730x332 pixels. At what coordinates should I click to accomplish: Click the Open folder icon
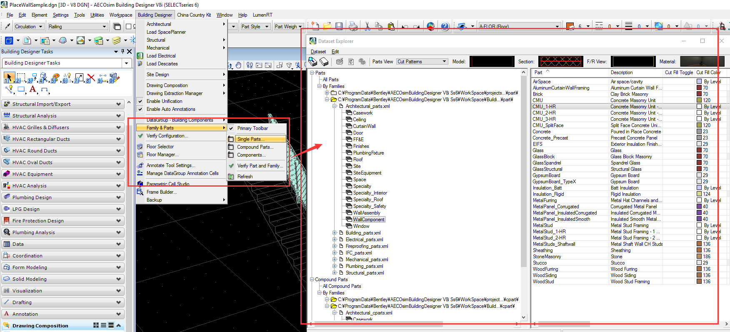(327, 26)
